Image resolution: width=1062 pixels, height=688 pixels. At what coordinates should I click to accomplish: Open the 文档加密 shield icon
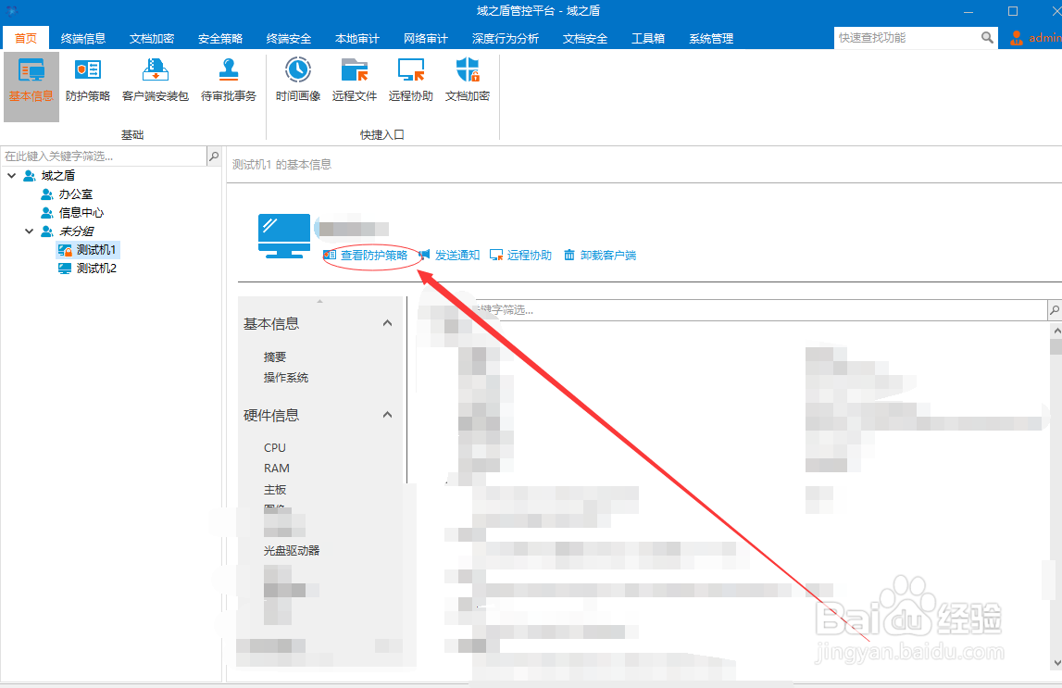468,81
